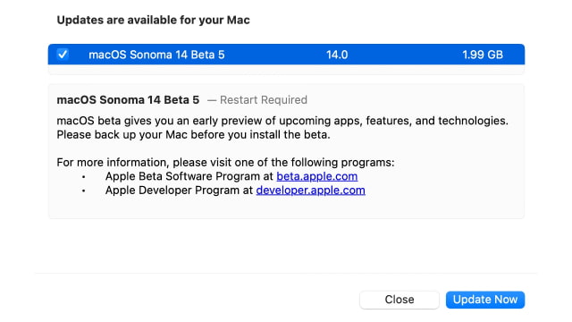The height and width of the screenshot is (322, 572).
Task: Click the 'Updates are available for your Mac' heading
Action: click(x=153, y=20)
